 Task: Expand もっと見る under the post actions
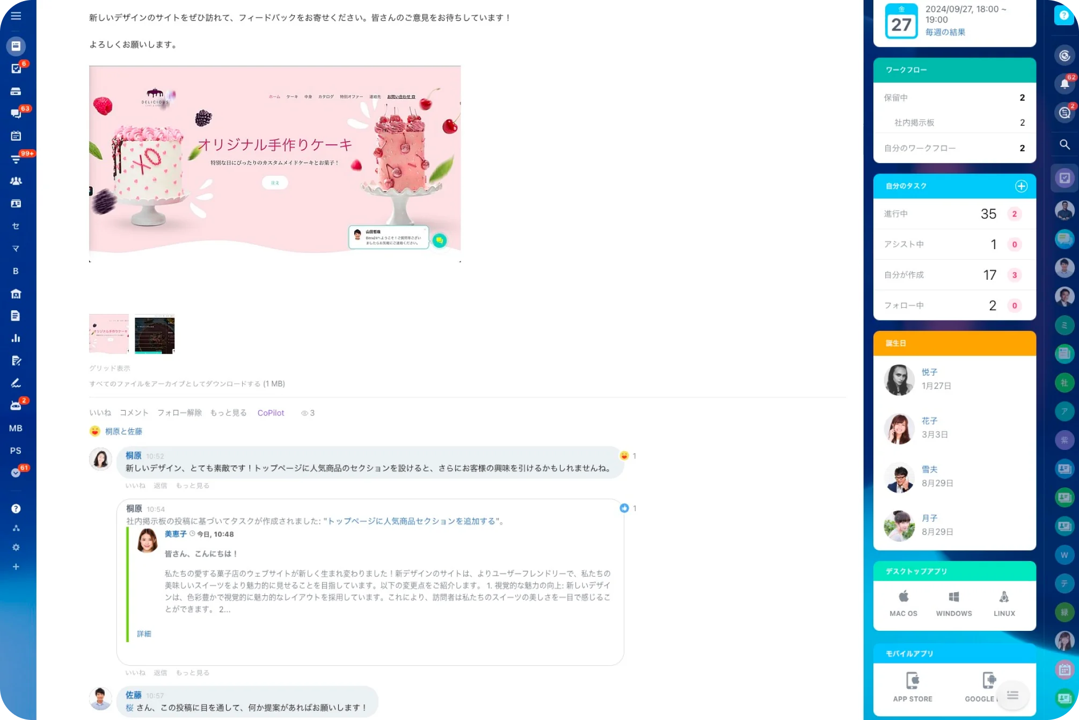(228, 413)
